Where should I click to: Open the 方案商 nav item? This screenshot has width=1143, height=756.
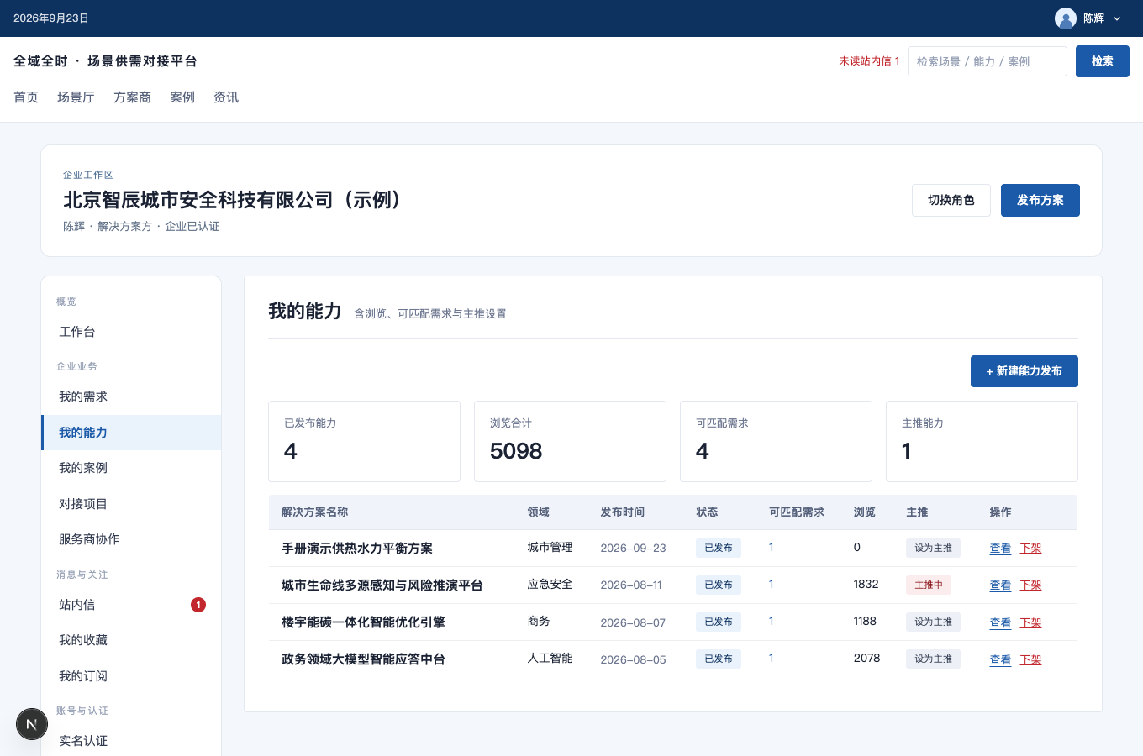coord(132,97)
